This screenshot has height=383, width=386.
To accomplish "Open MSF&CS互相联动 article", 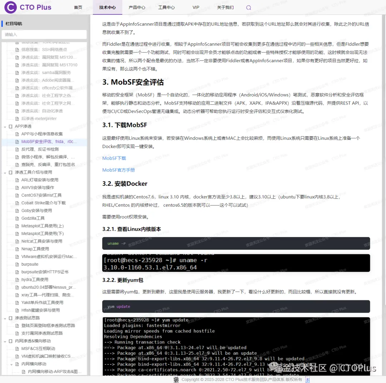I will (x=38, y=348).
